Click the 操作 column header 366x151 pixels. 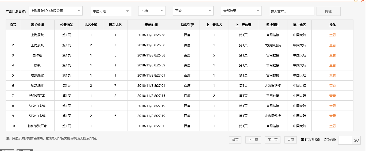332,25
